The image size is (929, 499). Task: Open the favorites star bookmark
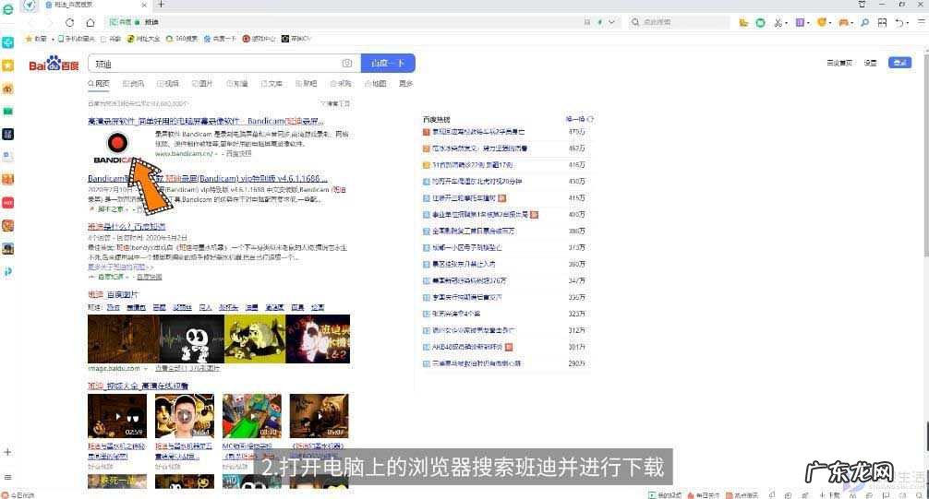pos(35,39)
